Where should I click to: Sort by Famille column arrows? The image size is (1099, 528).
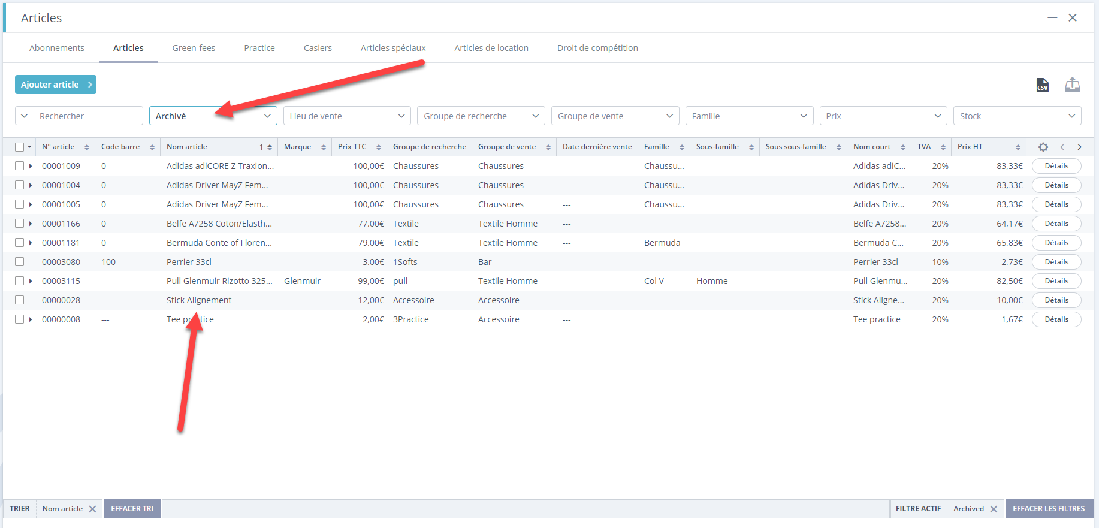coord(682,147)
